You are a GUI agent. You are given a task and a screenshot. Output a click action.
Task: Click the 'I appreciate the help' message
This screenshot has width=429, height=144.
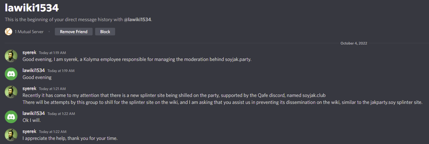70,138
